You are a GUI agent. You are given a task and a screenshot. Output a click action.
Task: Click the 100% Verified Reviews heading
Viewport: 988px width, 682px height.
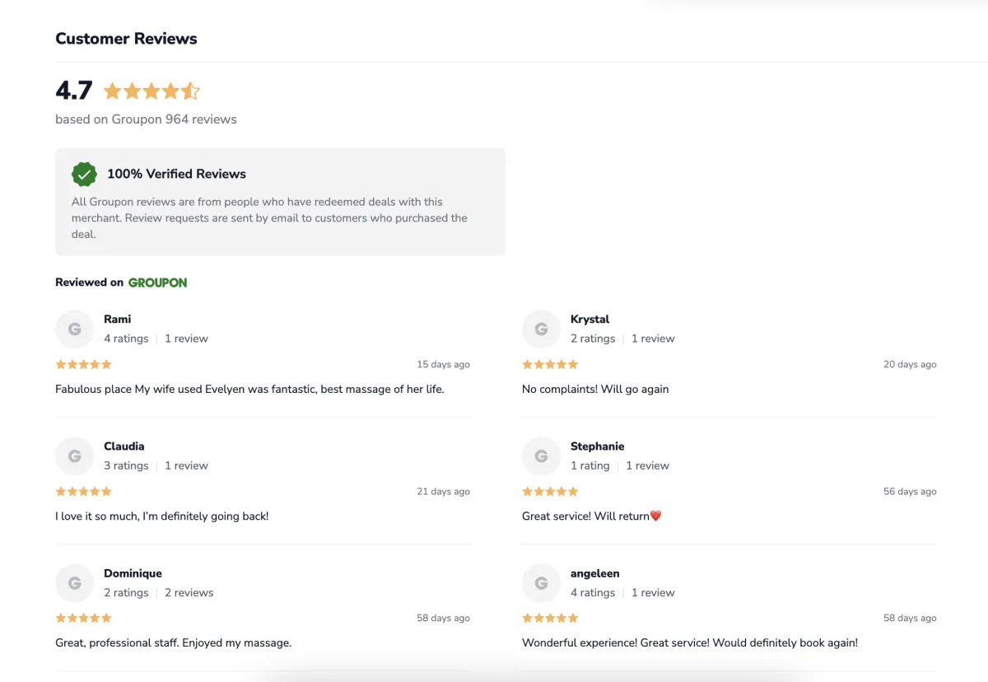coord(176,174)
